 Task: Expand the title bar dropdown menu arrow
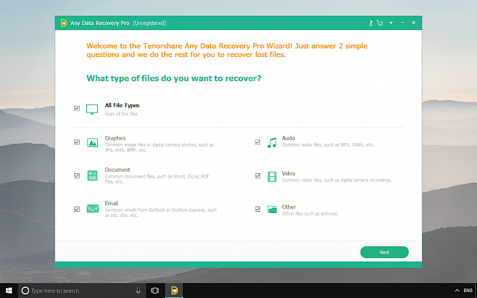391,23
